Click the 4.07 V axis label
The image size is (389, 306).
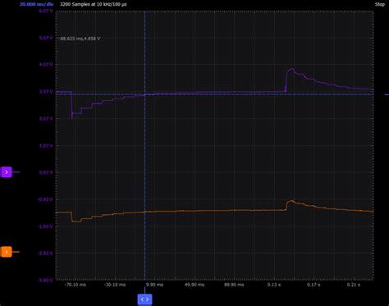pos(46,65)
